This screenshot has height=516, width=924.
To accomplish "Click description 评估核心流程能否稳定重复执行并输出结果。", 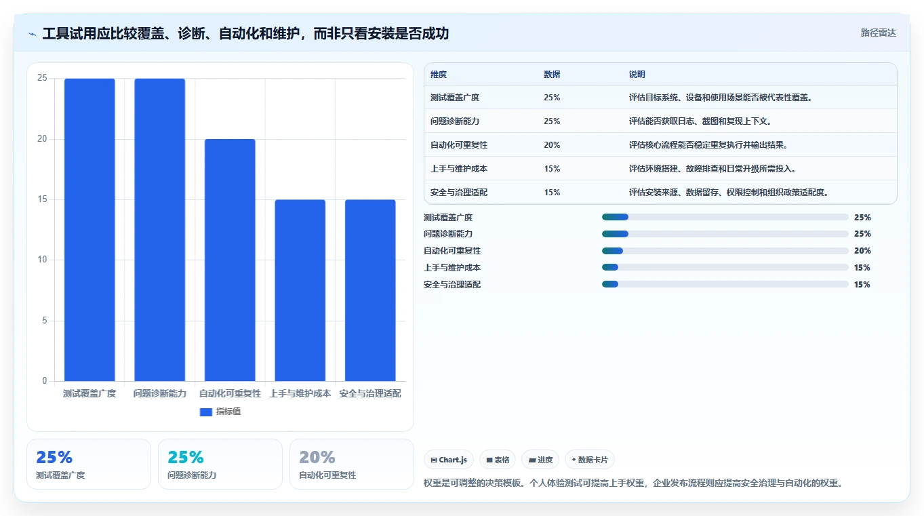I will [x=708, y=145].
